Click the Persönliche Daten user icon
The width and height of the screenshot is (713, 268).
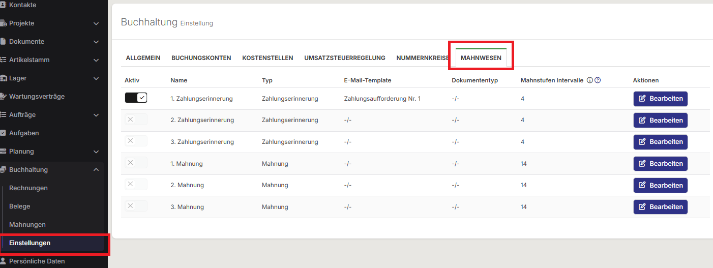(3, 261)
